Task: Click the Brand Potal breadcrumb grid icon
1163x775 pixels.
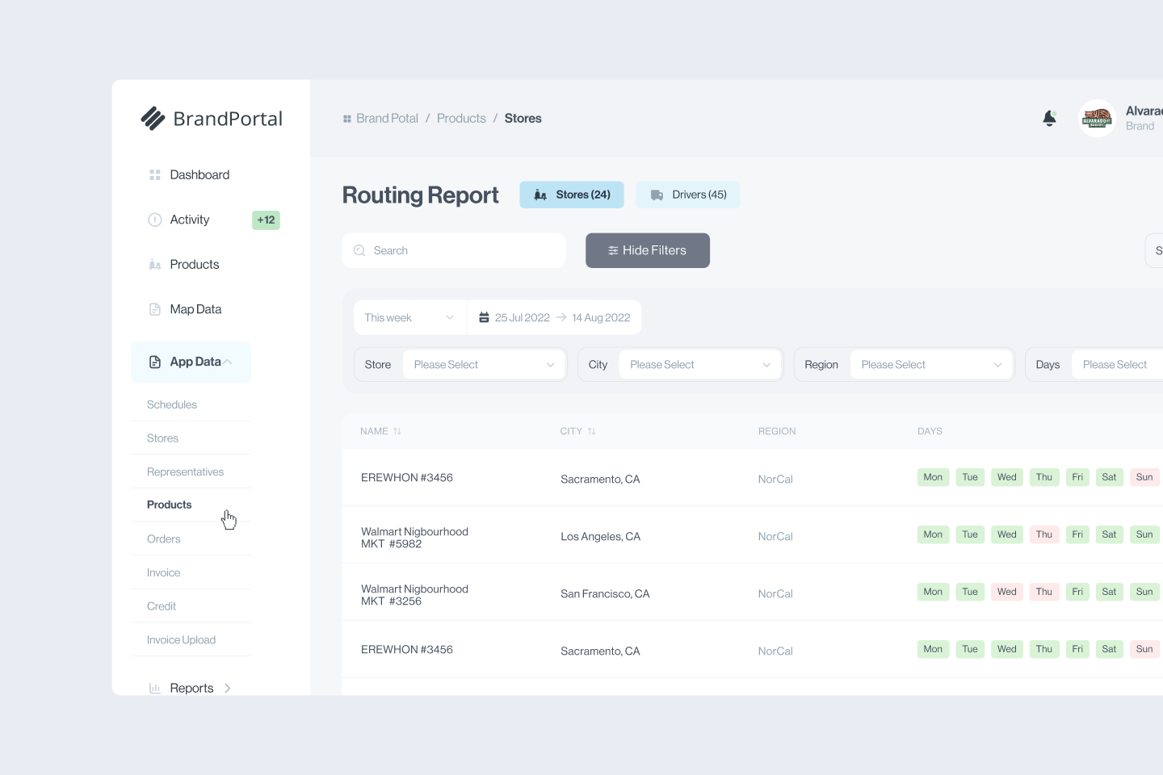Action: (347, 119)
